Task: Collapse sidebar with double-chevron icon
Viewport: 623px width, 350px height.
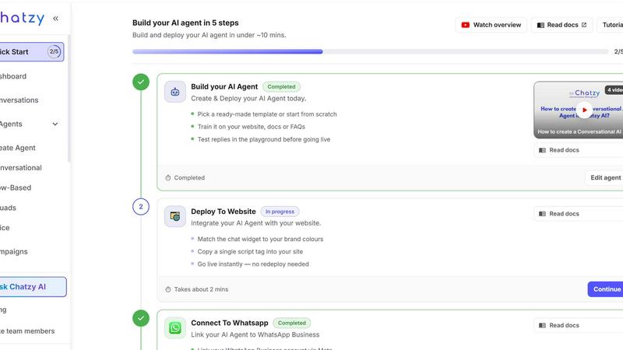Action: (55, 18)
